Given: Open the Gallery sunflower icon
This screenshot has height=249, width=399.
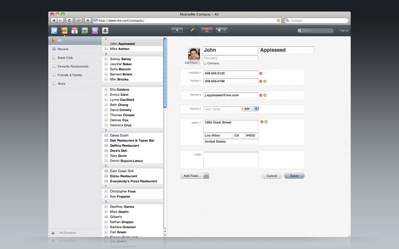Looking at the screenshot, I should [85, 31].
